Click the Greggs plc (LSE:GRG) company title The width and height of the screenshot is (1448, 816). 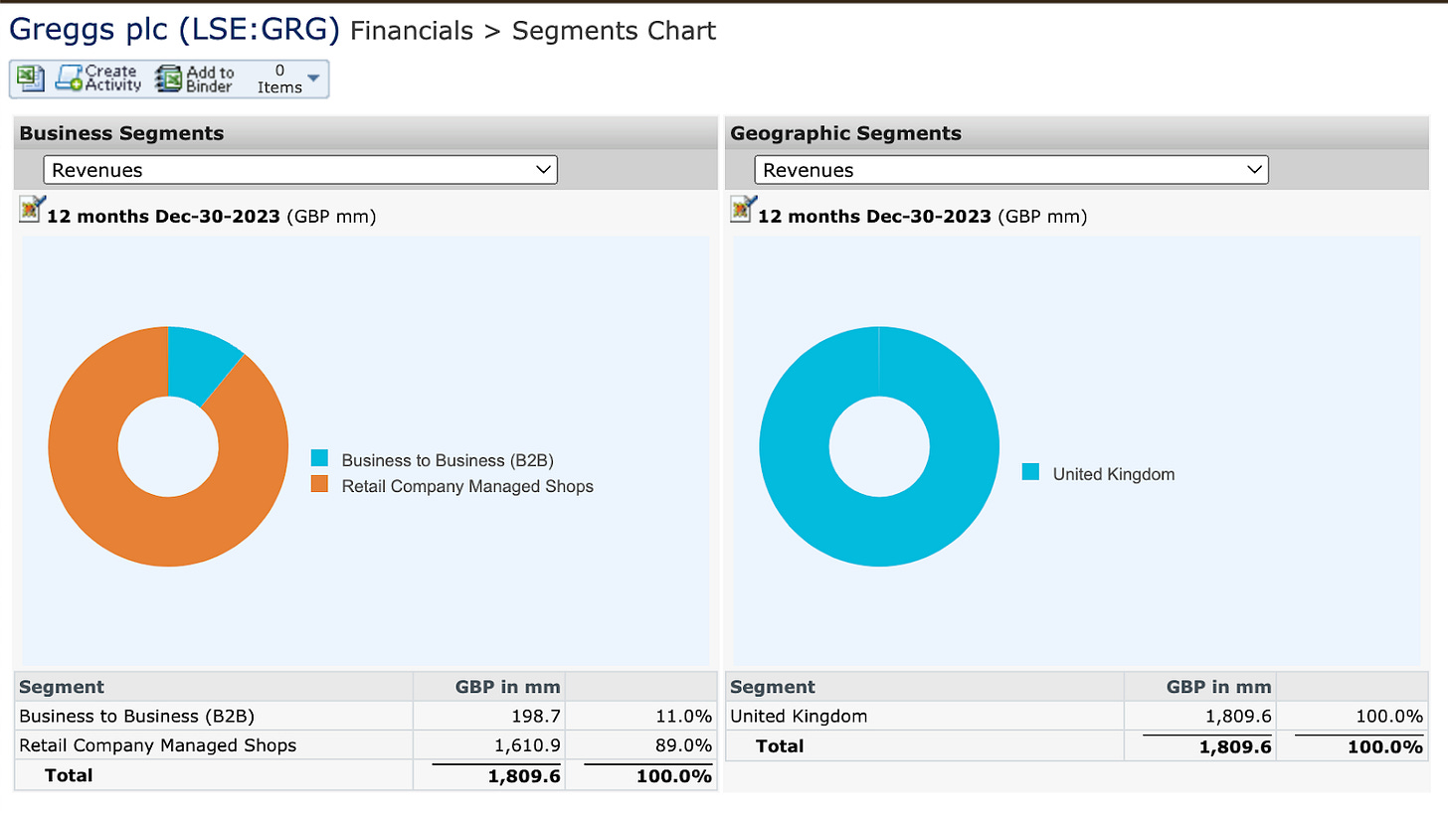pyautogui.click(x=174, y=30)
